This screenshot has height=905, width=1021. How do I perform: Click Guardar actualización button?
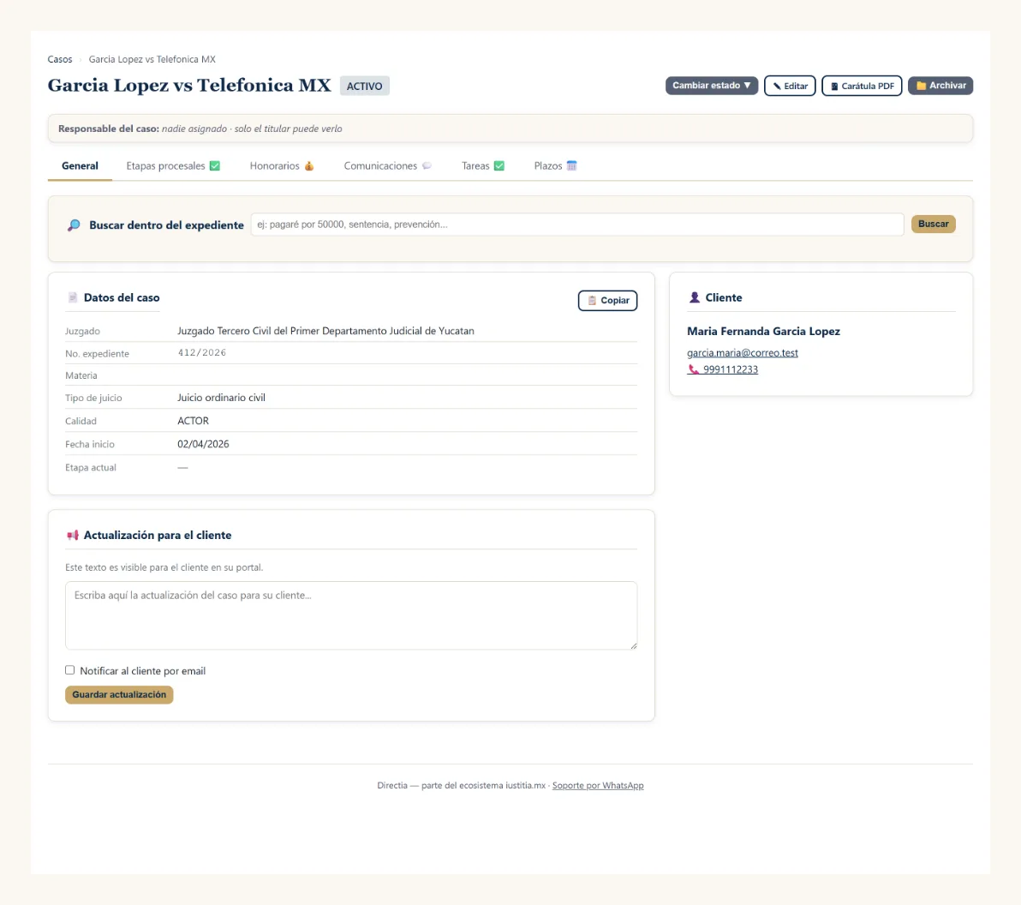tap(119, 694)
